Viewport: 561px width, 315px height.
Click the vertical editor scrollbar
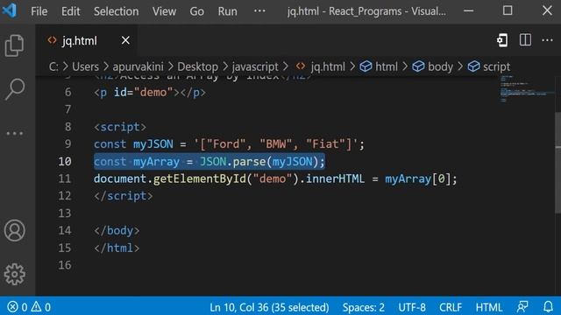[x=557, y=163]
